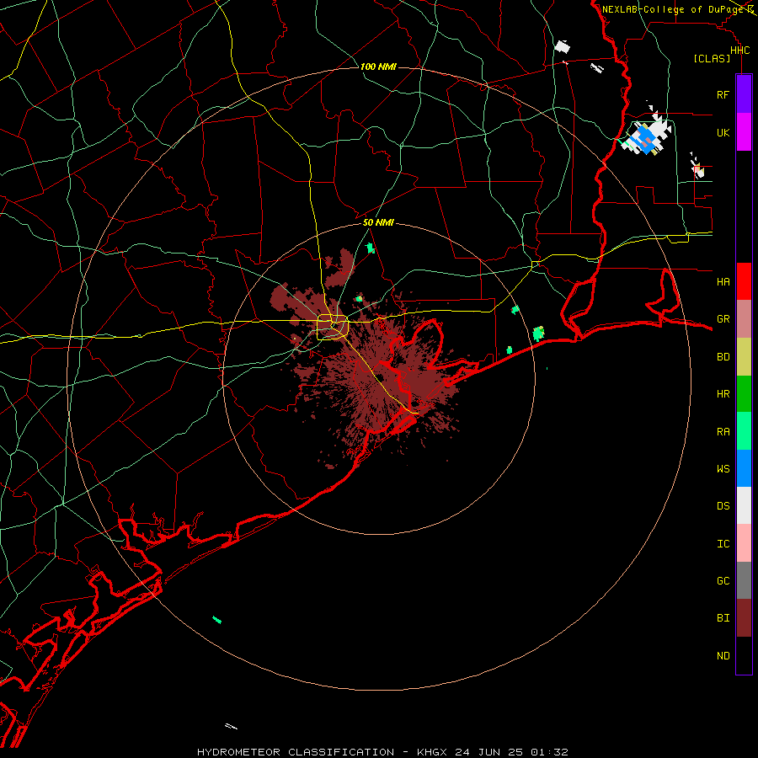Image resolution: width=758 pixels, height=758 pixels.
Task: Click the "UK" legend label
Action: point(723,133)
